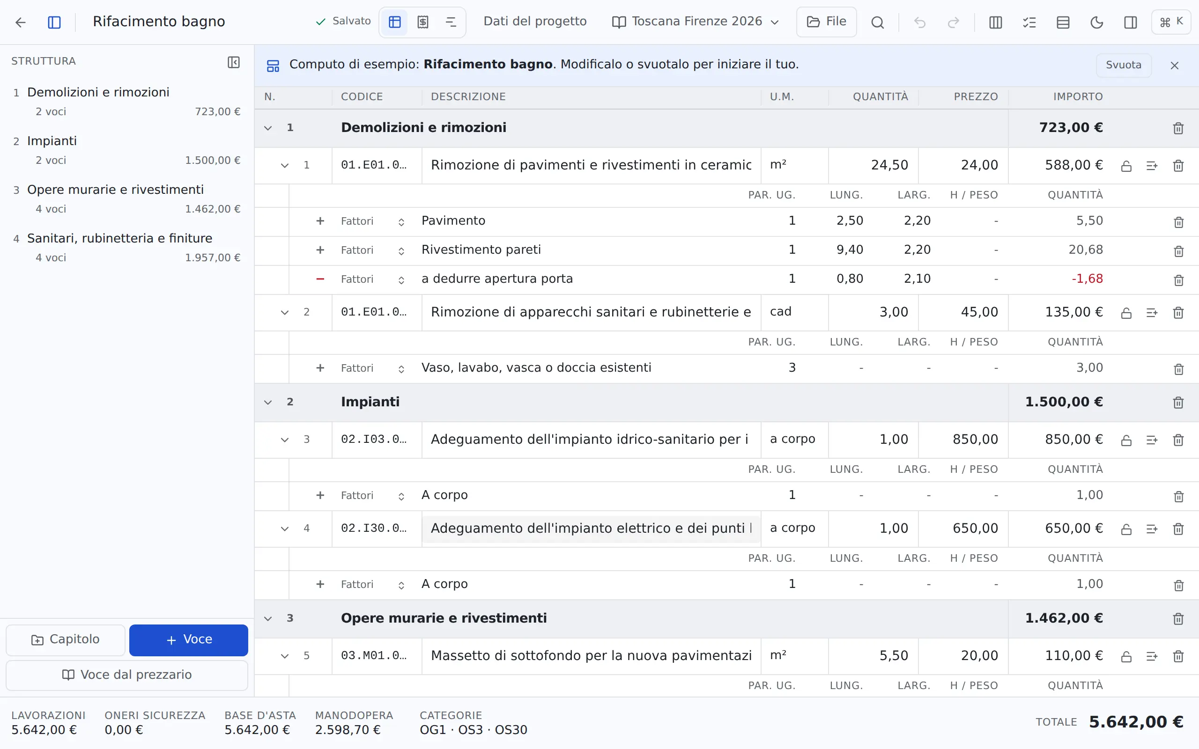The width and height of the screenshot is (1199, 749).
Task: Delete the Rivestimento pareti measurement row
Action: [1179, 251]
